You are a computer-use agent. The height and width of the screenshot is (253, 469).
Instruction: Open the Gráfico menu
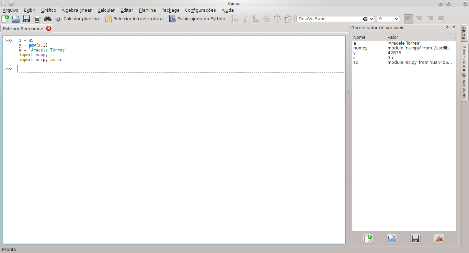click(x=49, y=10)
